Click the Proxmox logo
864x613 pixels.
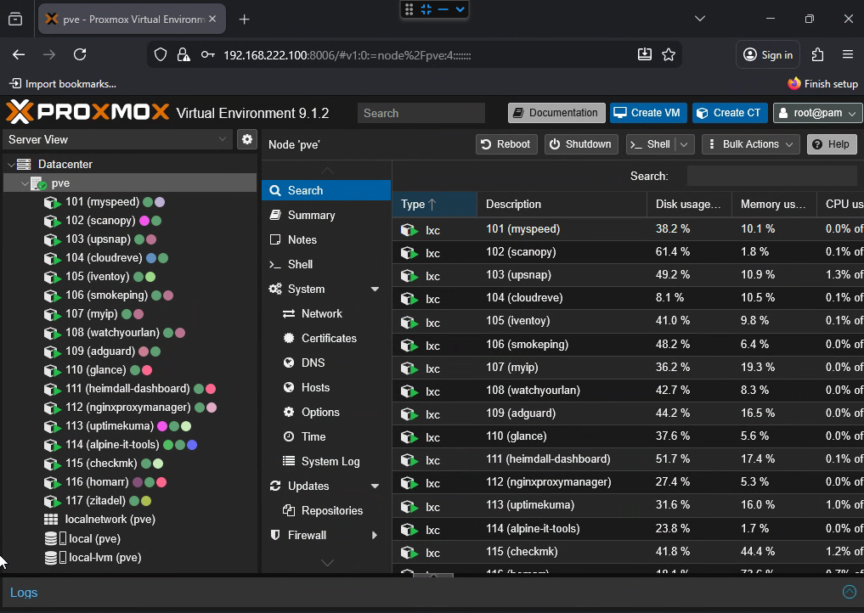pos(88,112)
